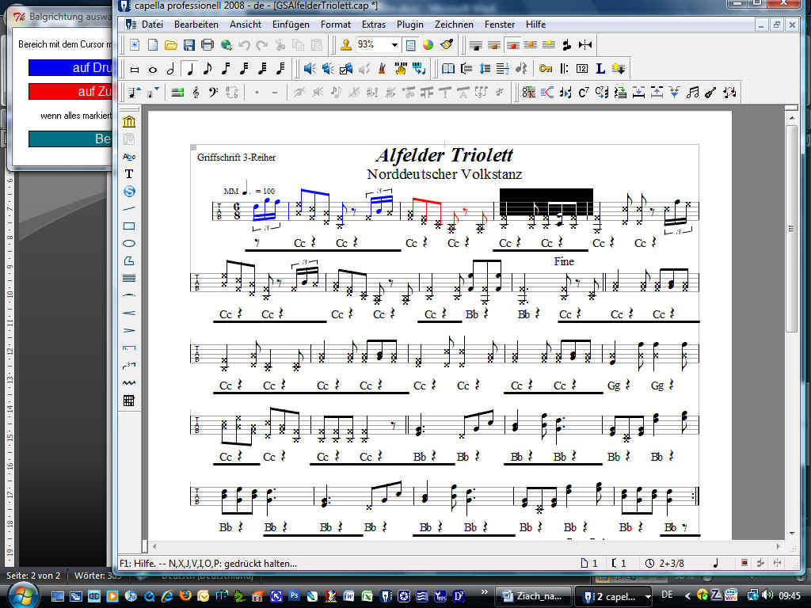This screenshot has height=608, width=811.
Task: Open the Zeichnen menu
Action: (454, 25)
